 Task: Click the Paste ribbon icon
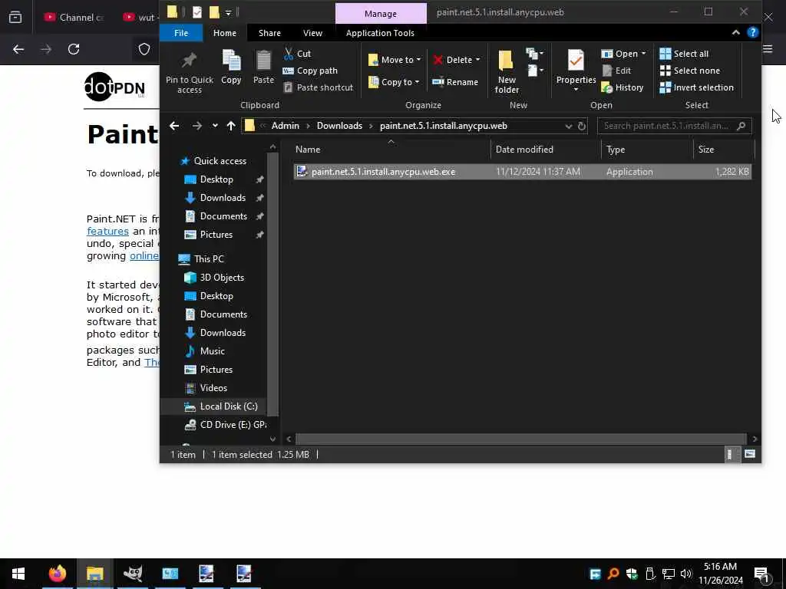[263, 67]
